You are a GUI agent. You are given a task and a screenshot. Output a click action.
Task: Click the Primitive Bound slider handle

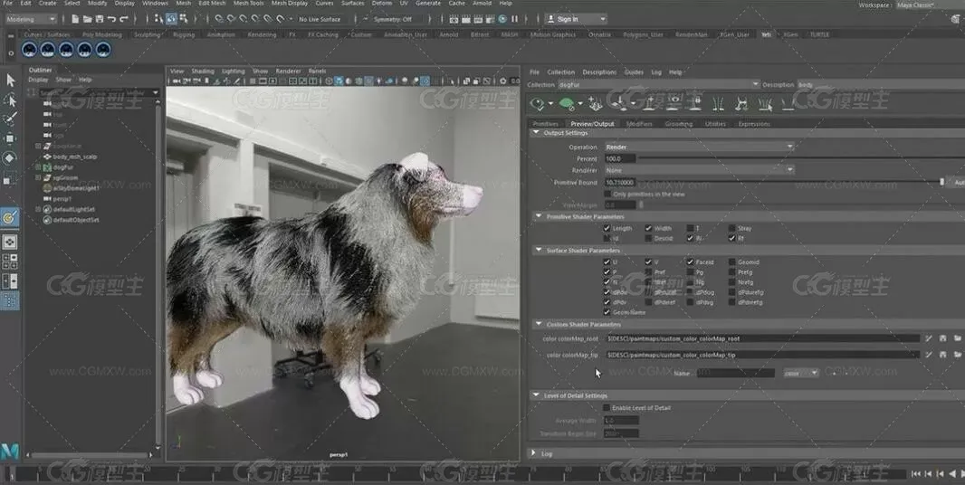click(x=941, y=182)
